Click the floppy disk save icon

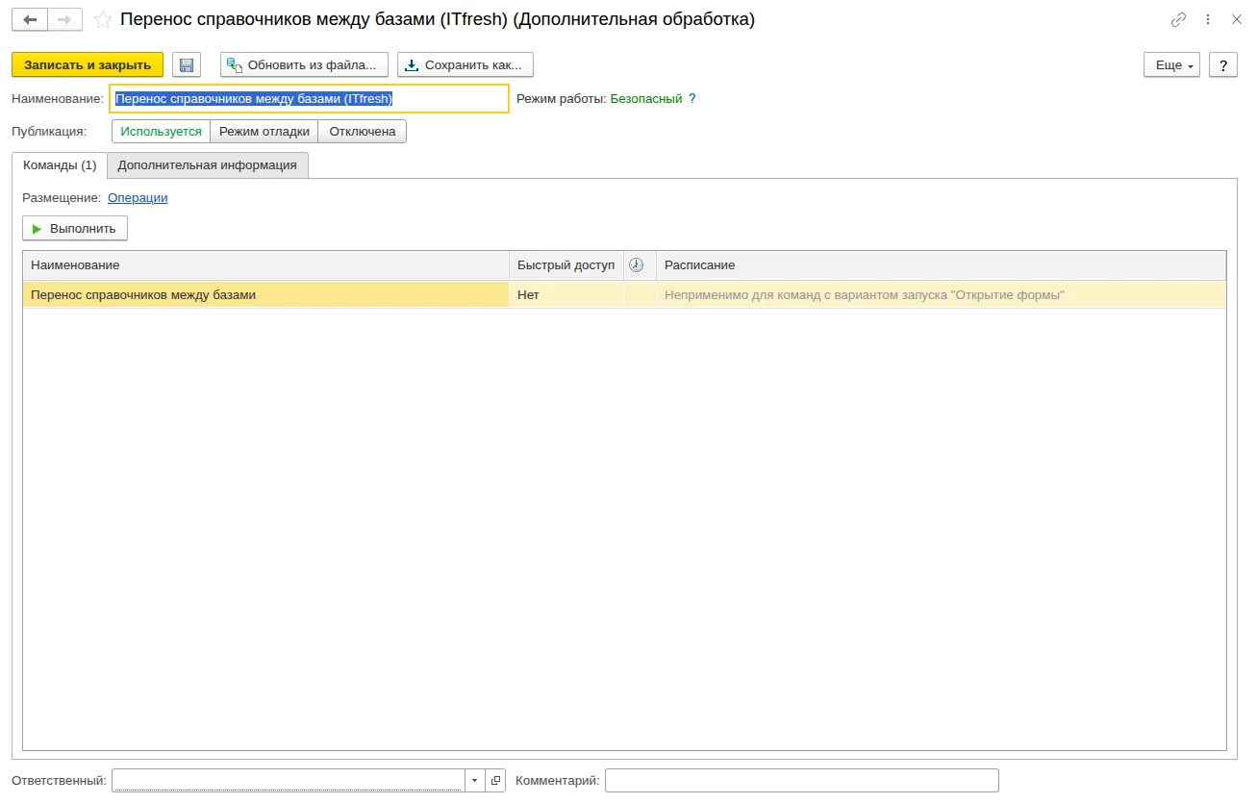point(187,64)
